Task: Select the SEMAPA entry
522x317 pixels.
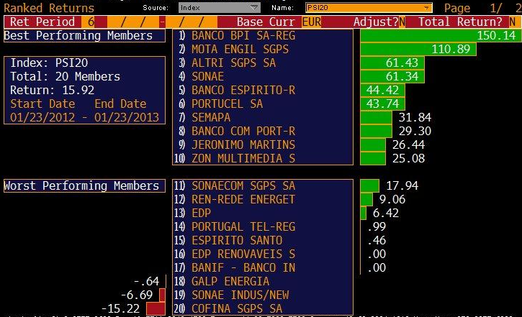Action: (263, 117)
